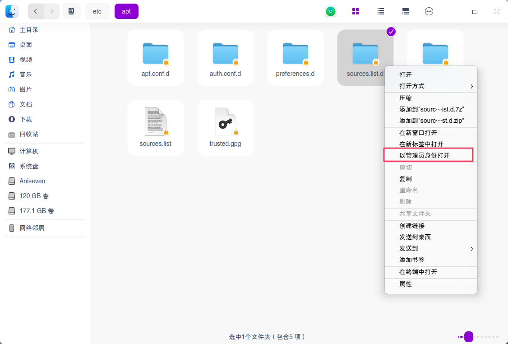
Task: Open the auth.conf.d folder
Action: click(226, 58)
